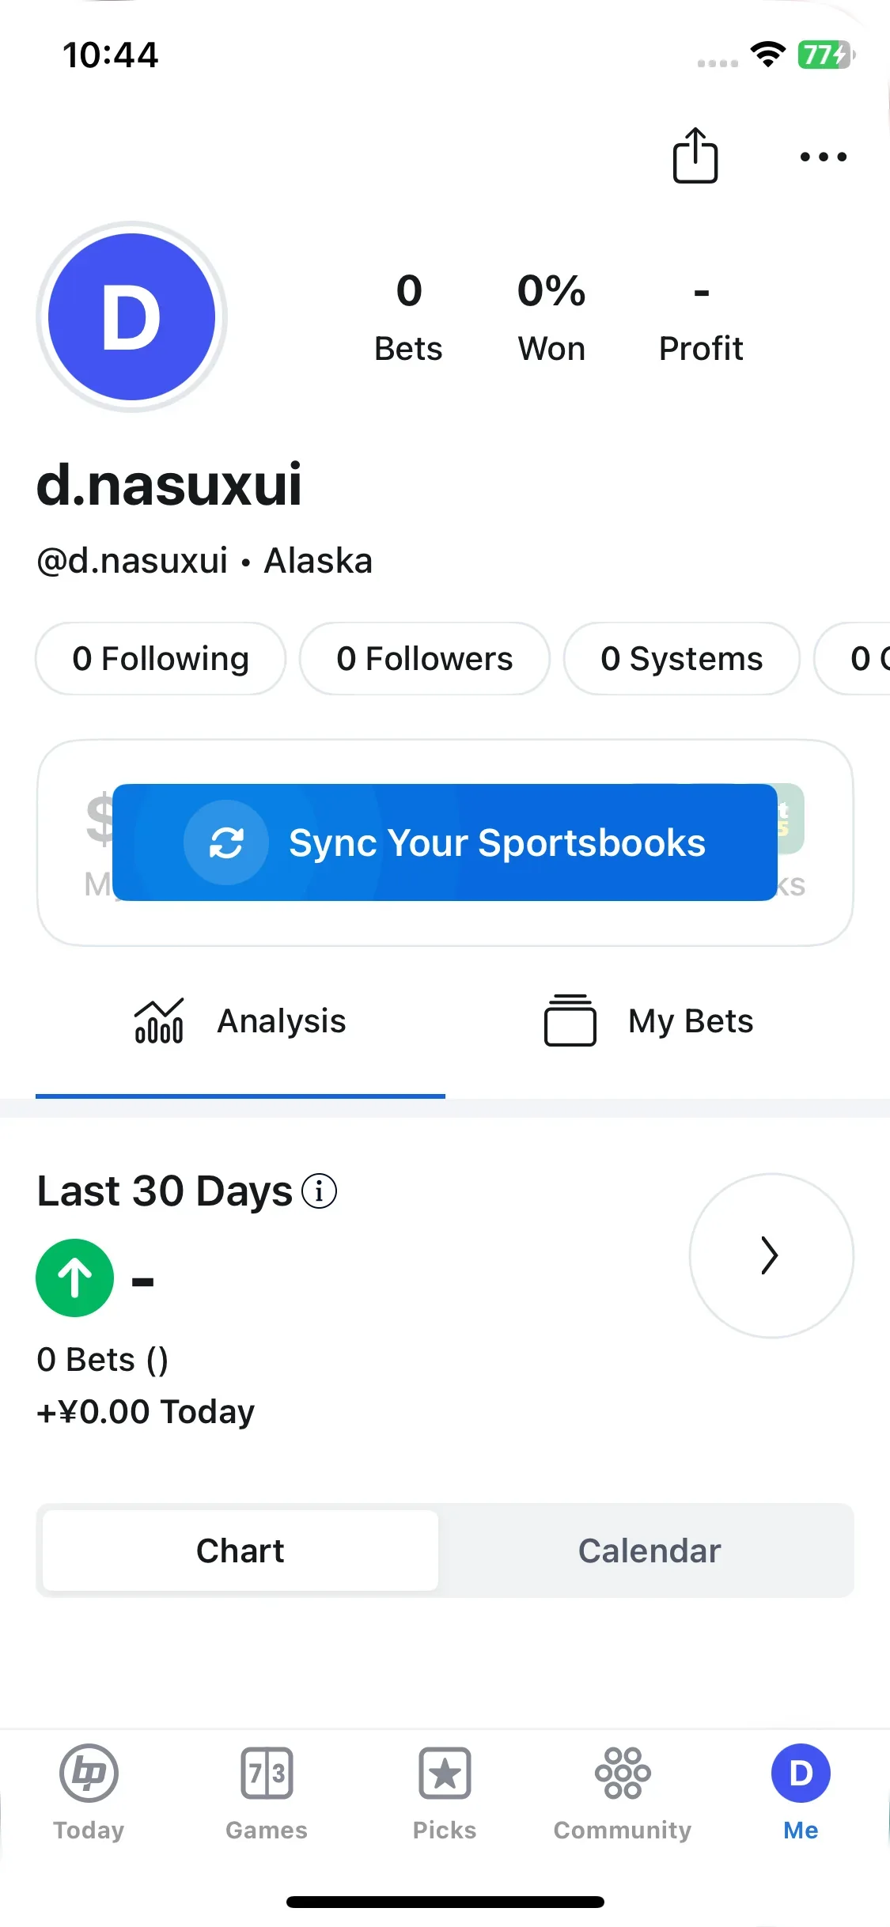Image resolution: width=890 pixels, height=1927 pixels.
Task: Go to the Games scoreboard icon
Action: 267,1774
